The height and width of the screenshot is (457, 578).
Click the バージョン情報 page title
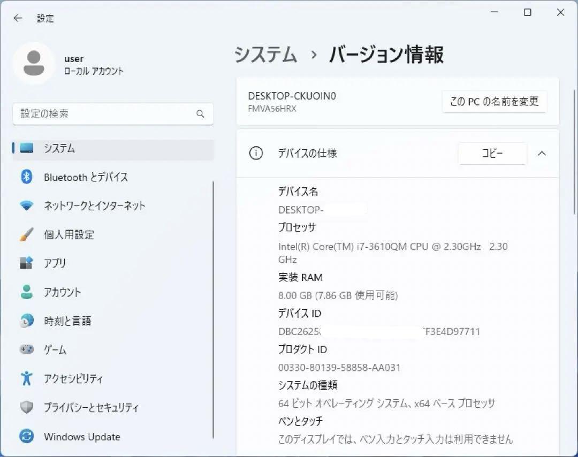387,55
